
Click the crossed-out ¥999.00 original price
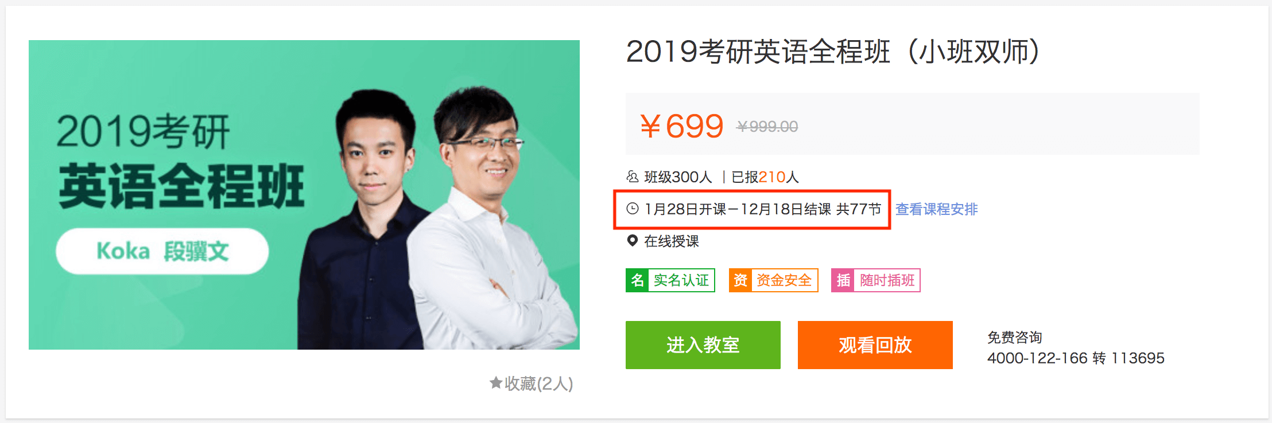coord(767,127)
